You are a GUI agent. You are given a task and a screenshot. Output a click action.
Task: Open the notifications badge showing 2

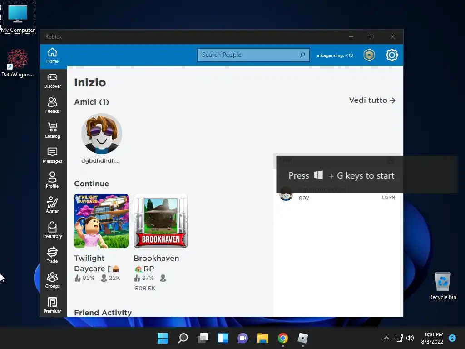click(452, 338)
